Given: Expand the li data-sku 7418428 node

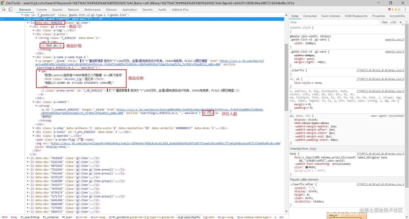Looking at the screenshot, I should pyautogui.click(x=28, y=158).
